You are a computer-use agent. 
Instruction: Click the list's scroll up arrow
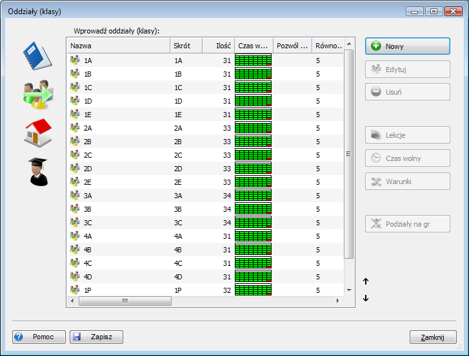(x=349, y=44)
